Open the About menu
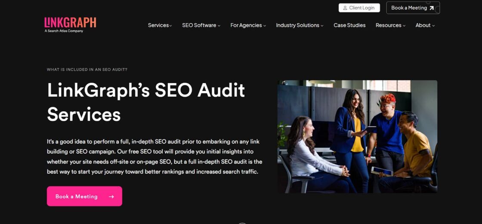The width and height of the screenshot is (482, 224). click(425, 25)
